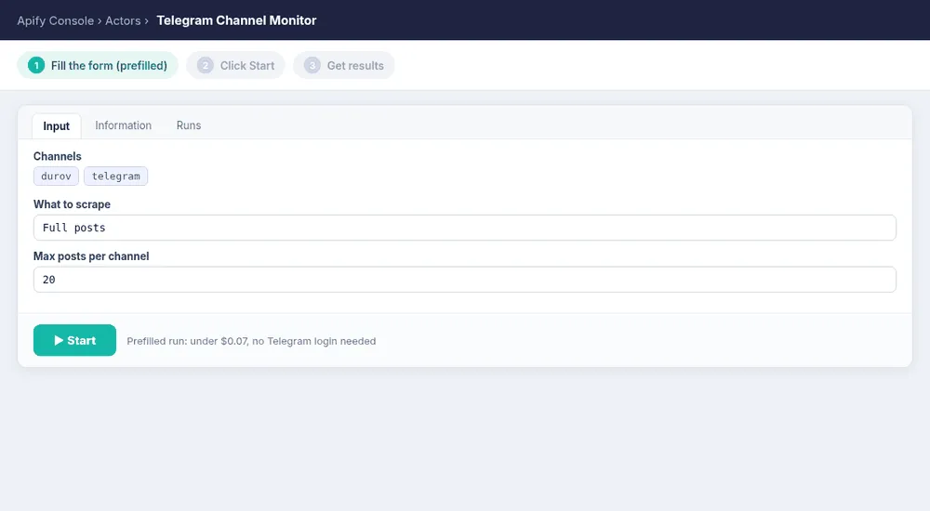This screenshot has height=511, width=930.
Task: Go to Apify Console breadcrumb
Action: pyautogui.click(x=56, y=20)
